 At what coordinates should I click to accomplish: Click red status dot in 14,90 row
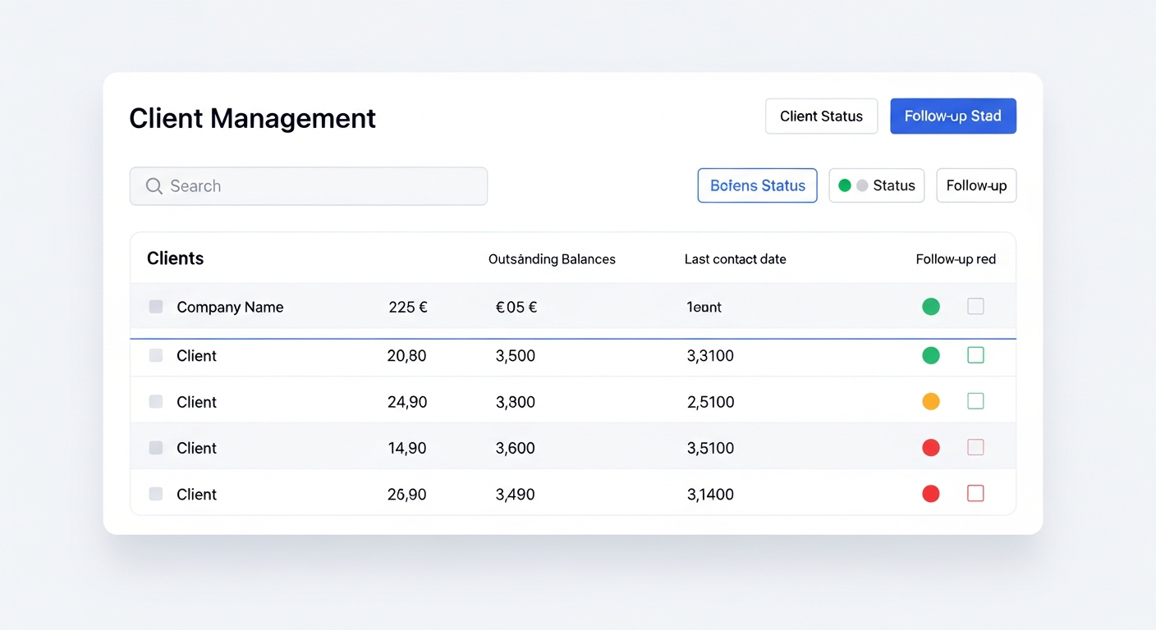coord(931,447)
